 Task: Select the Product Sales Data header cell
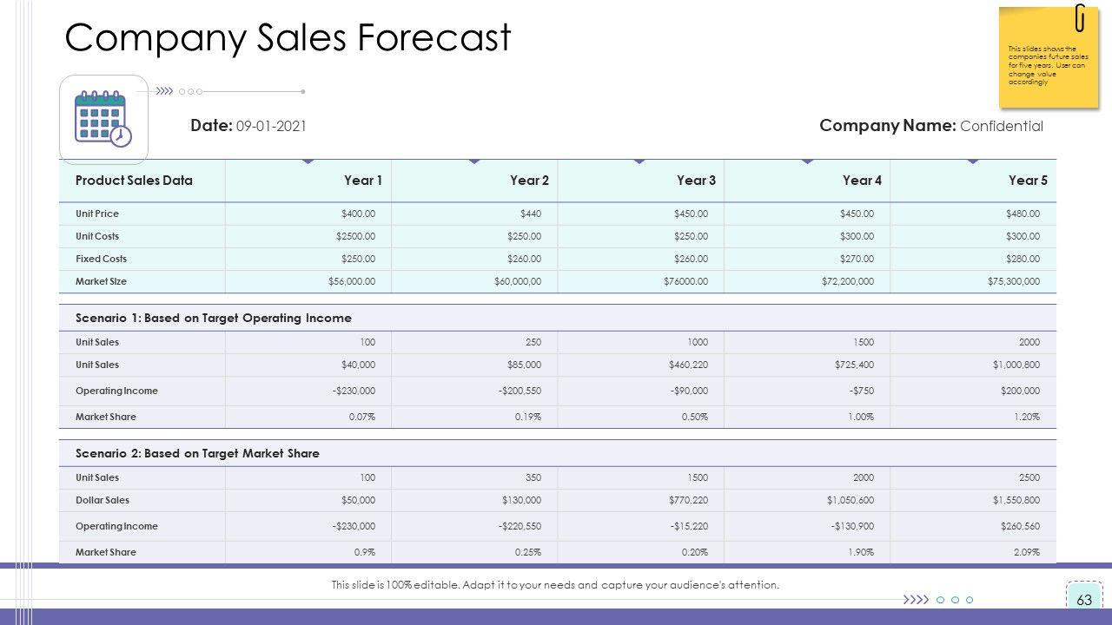tap(134, 181)
